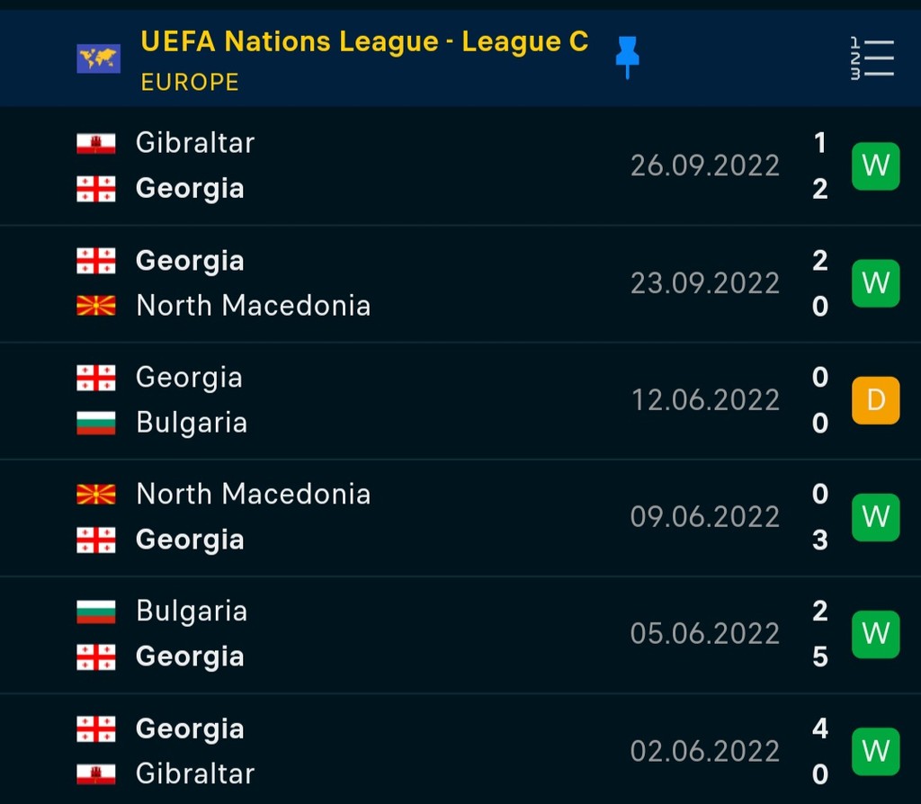Click the Bulgaria flag in the 12.06.2022 match
This screenshot has width=921, height=804.
(x=96, y=423)
